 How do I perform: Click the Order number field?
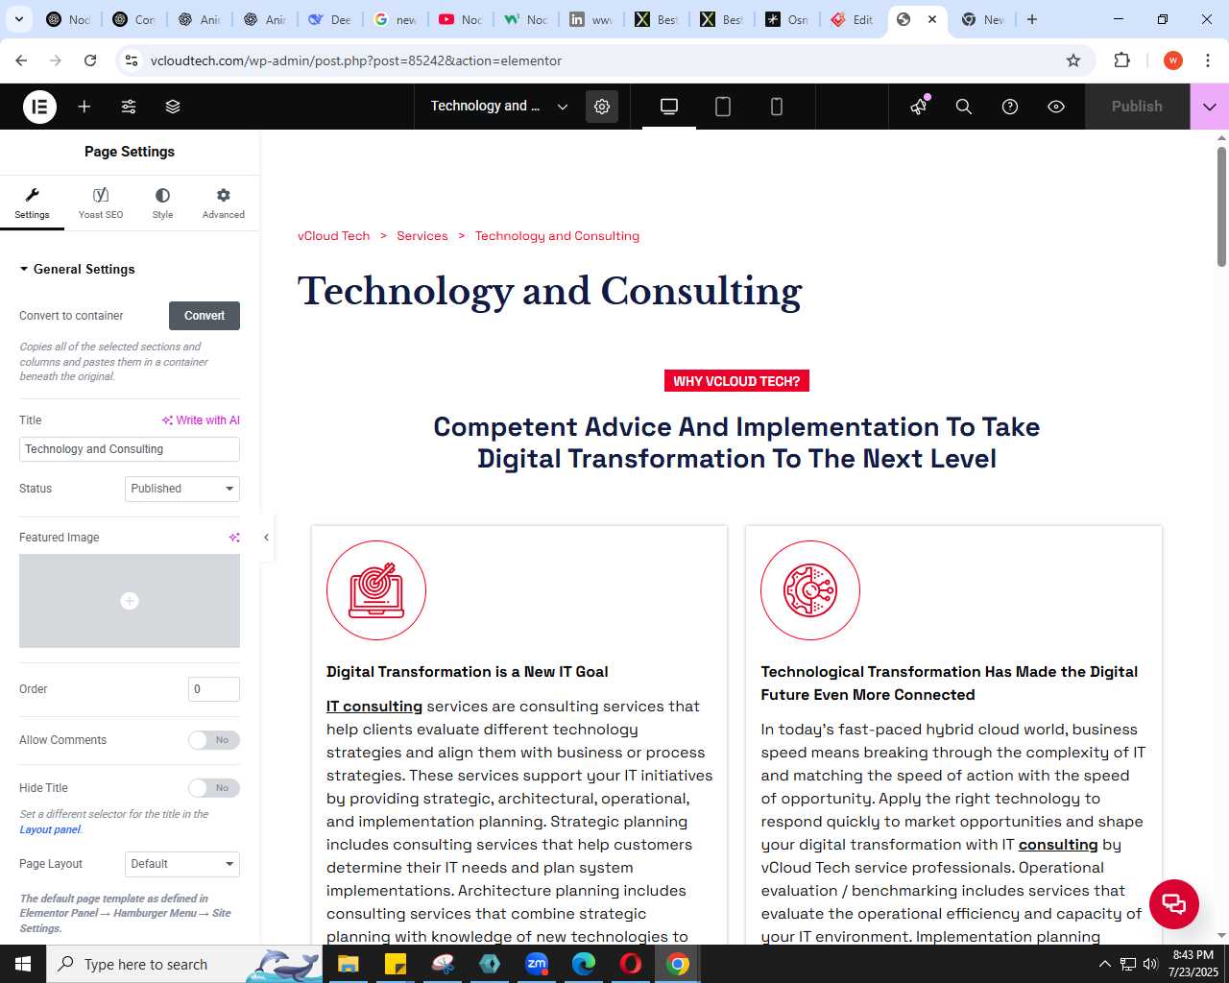click(x=214, y=689)
